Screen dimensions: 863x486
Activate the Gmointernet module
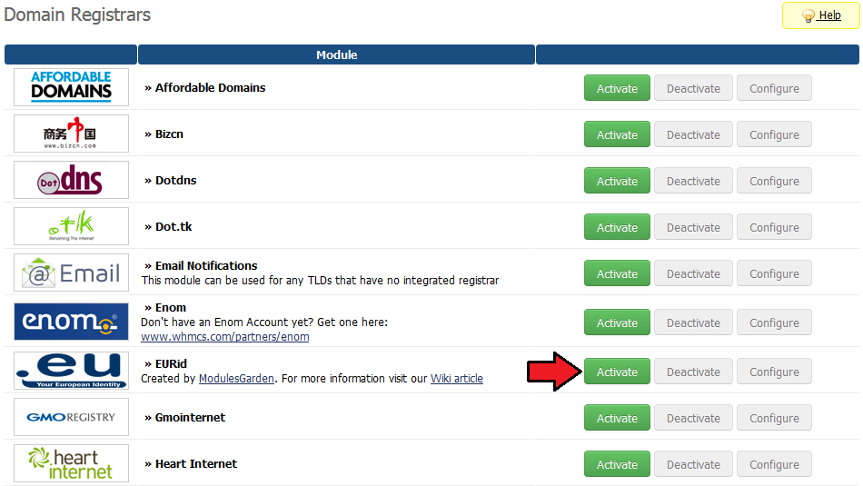coord(617,417)
